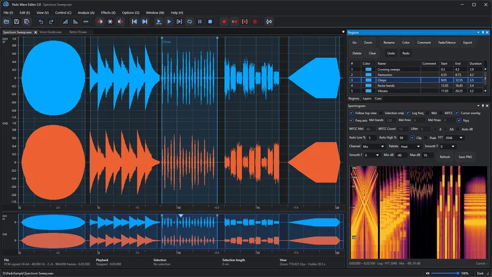
Task: Turn off Cursor overlay
Action: (x=457, y=113)
